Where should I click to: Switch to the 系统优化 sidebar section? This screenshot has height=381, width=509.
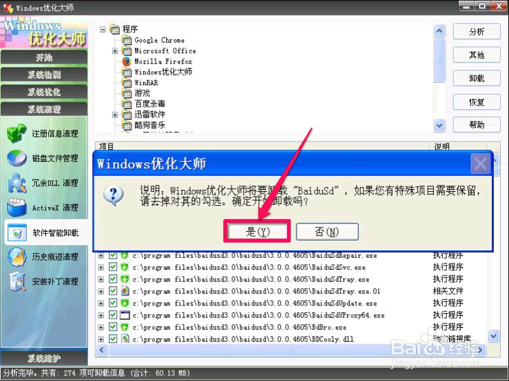coord(44,92)
